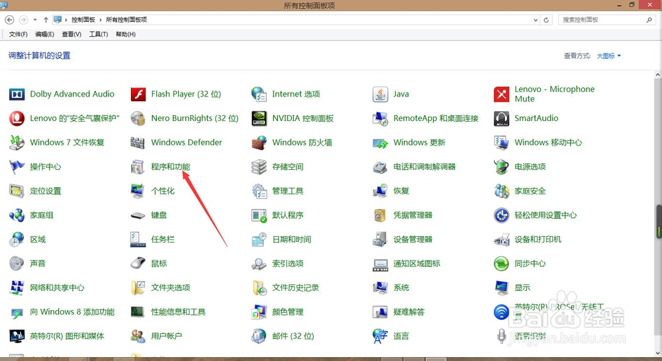Image resolution: width=662 pixels, height=361 pixels.
Task: Click the Windows 防火墙 brick icon
Action: pyautogui.click(x=259, y=143)
